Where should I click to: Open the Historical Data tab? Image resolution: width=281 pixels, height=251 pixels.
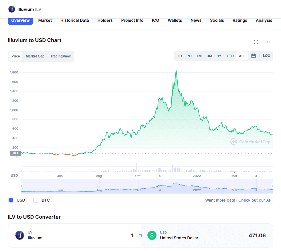tap(75, 20)
